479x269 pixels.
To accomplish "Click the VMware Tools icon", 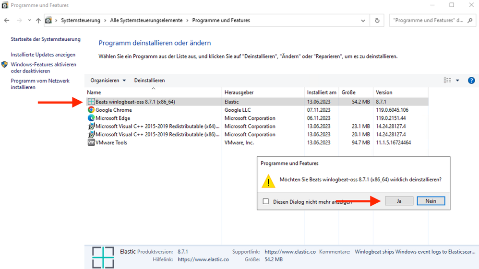I will coord(91,142).
